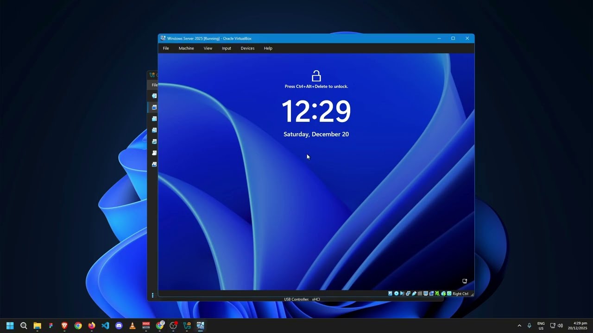Select highlighted VM in background Manager list
Viewport: 593px width, 333px height.
(154, 107)
